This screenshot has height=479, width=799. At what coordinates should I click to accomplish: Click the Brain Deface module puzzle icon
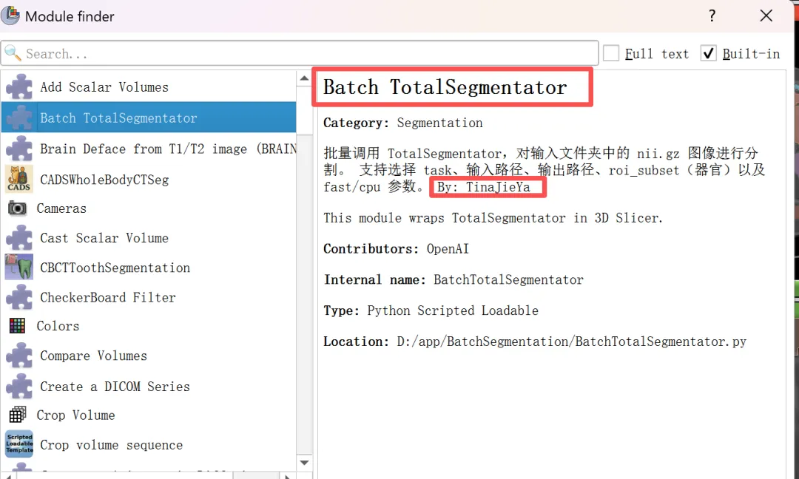pyautogui.click(x=18, y=149)
